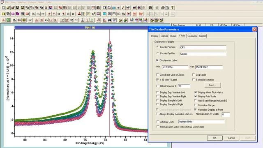Click the Help question mark icon

click(x=172, y=8)
